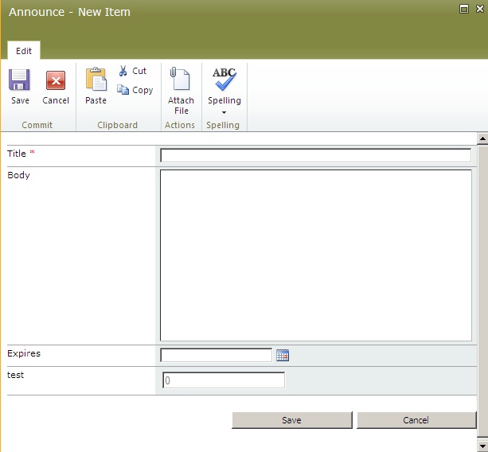This screenshot has height=452, width=488.
Task: Click the bottom Save button
Action: [292, 420]
